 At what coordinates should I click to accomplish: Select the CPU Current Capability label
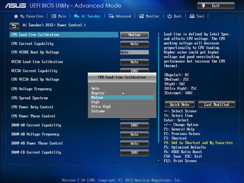[32, 44]
